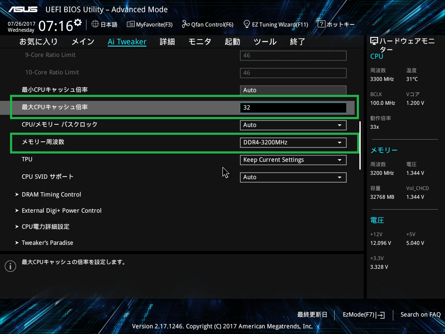The image size is (445, 334).
Task: Click the hardware monitor display icon
Action: pos(374,41)
